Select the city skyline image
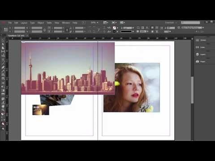 (x=68, y=68)
